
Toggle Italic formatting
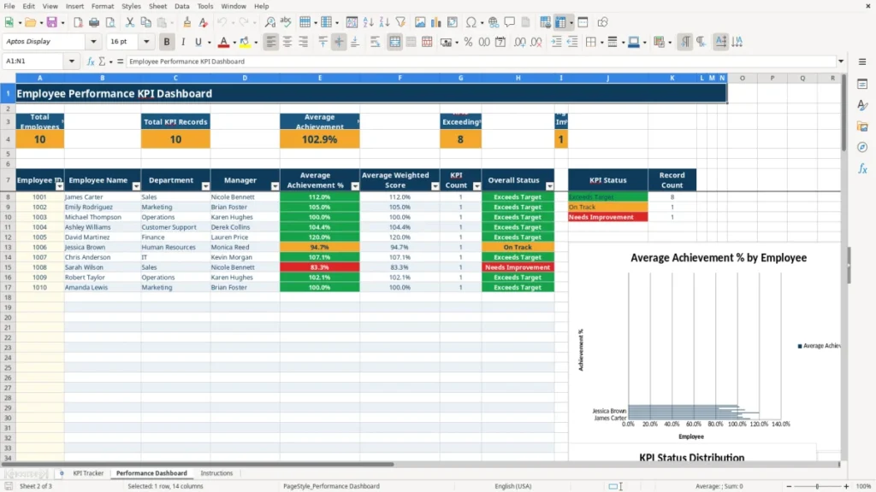183,42
